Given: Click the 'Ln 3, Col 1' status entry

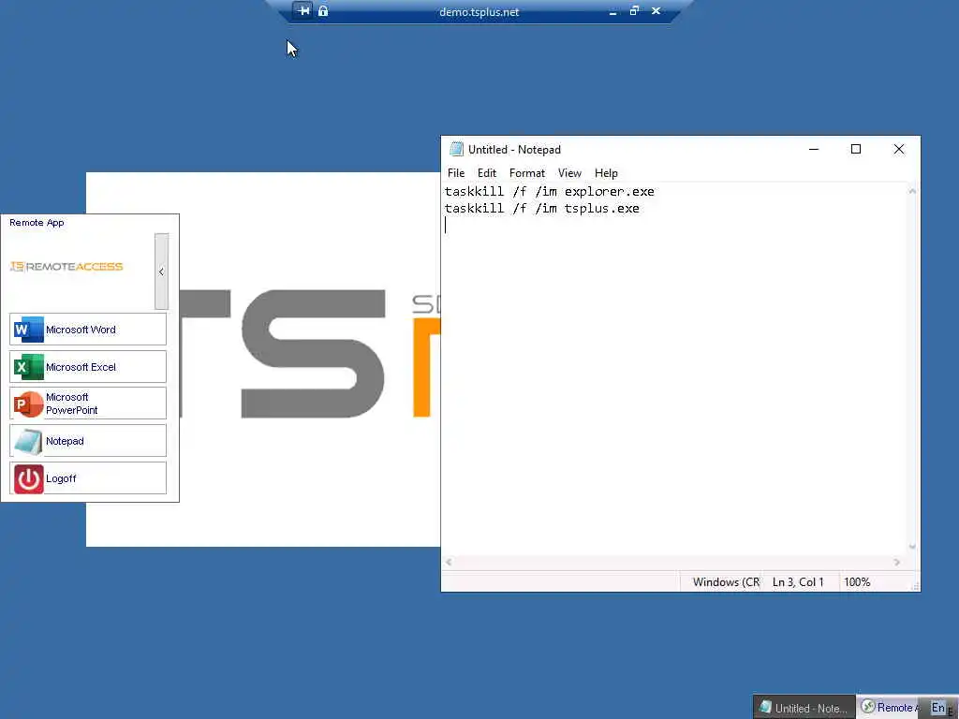Looking at the screenshot, I should tap(798, 582).
